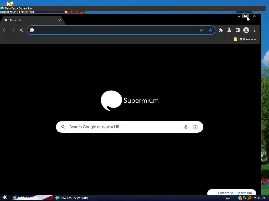
Task: Open the on-screen keyboard tray icon
Action: click(228, 198)
